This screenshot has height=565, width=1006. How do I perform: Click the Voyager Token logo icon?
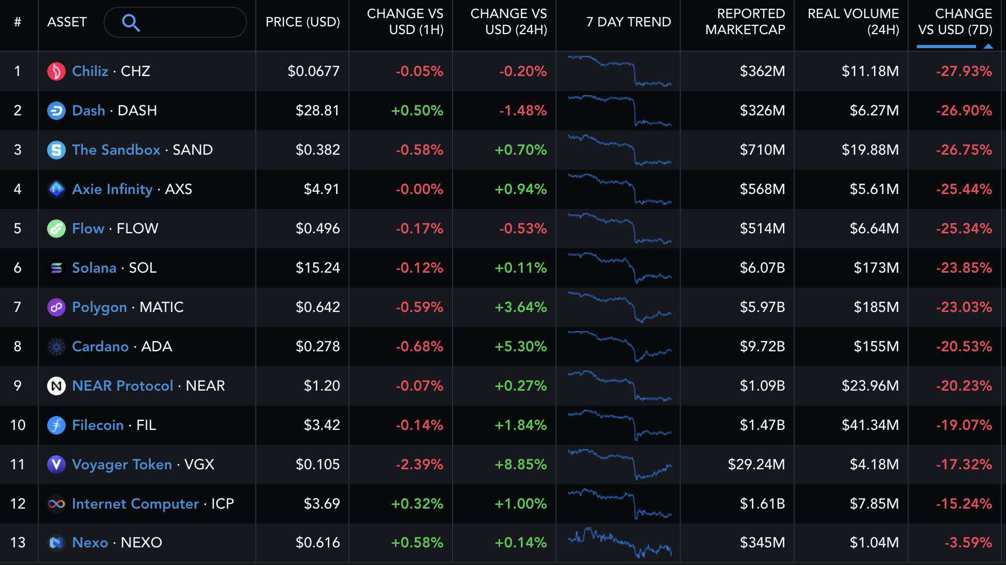[56, 465]
